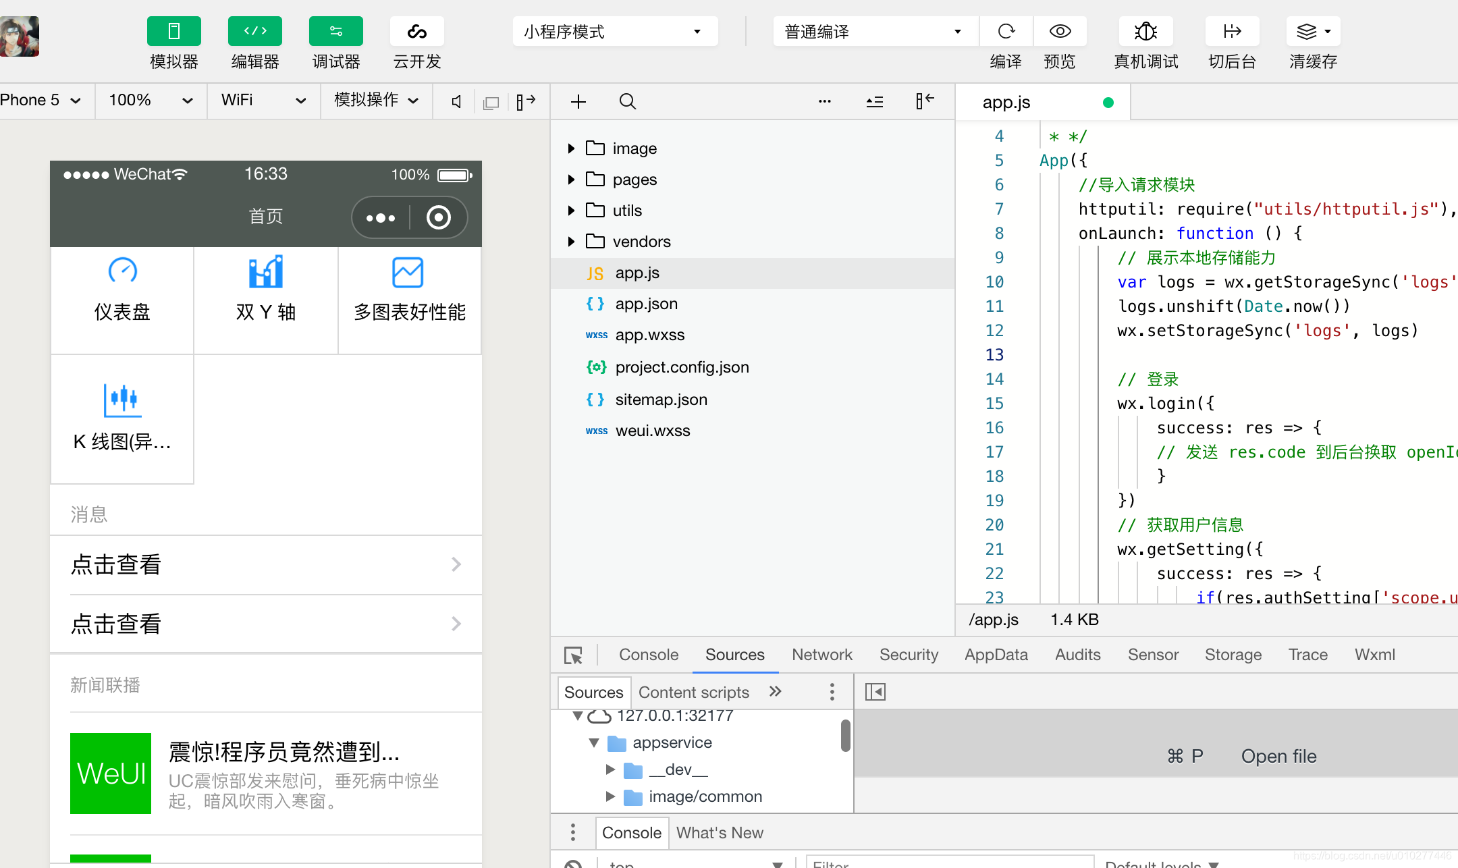Click the 100% zoom level selector
The width and height of the screenshot is (1458, 868).
pos(146,99)
